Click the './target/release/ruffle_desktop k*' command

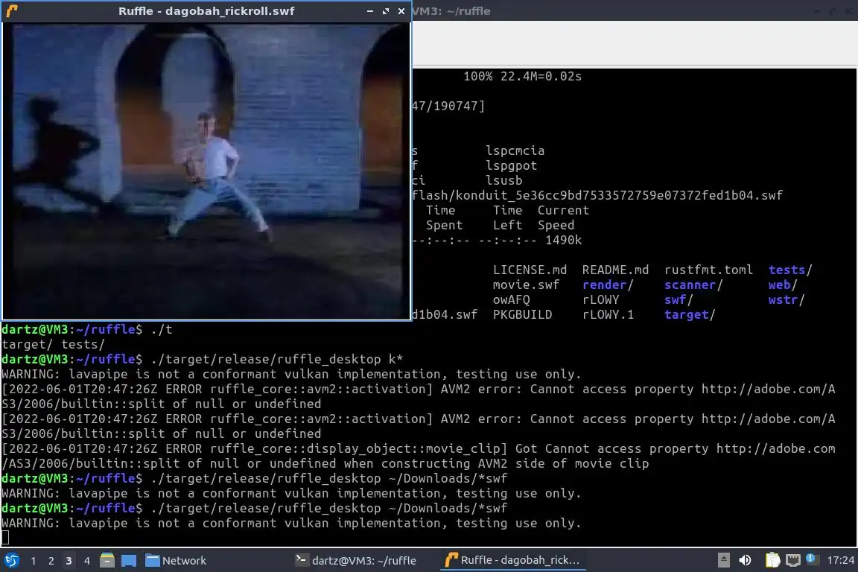276,359
